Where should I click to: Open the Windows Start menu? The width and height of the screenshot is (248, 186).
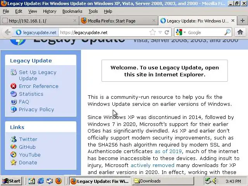[x=11, y=181]
